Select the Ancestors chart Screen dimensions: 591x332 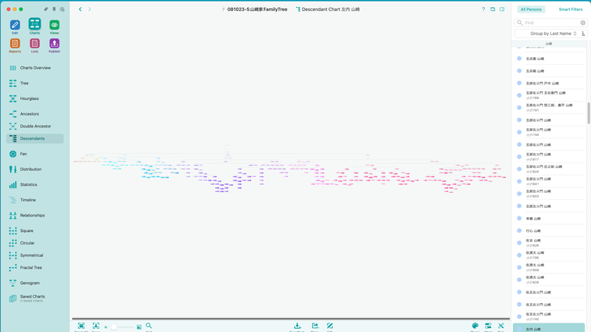(x=34, y=114)
